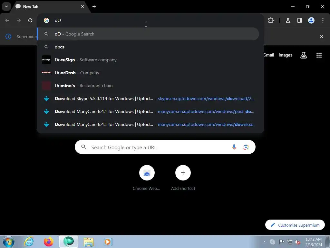Image resolution: width=330 pixels, height=248 pixels.
Task: Open Windows Explorer folder in taskbar
Action: tap(89, 242)
